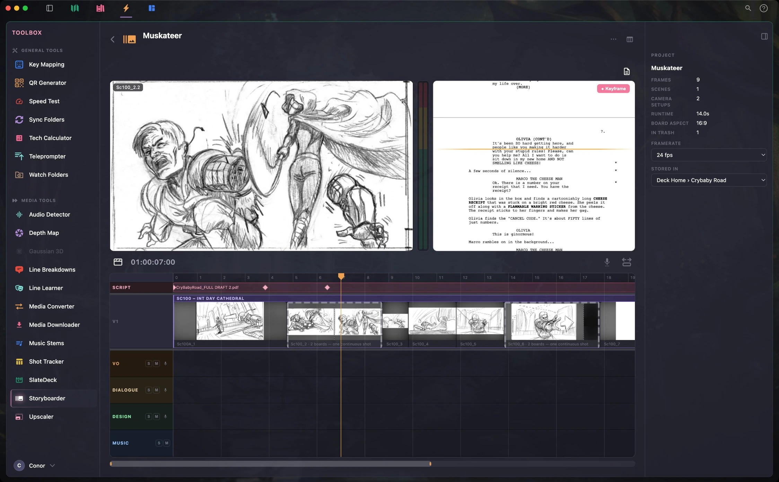This screenshot has width=779, height=482.
Task: Open the three-dot more options menu
Action: (613, 39)
